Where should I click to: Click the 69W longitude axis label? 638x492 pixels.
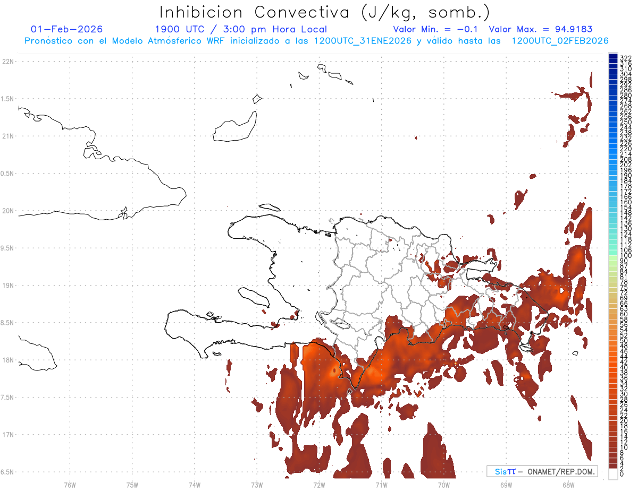[x=506, y=485]
